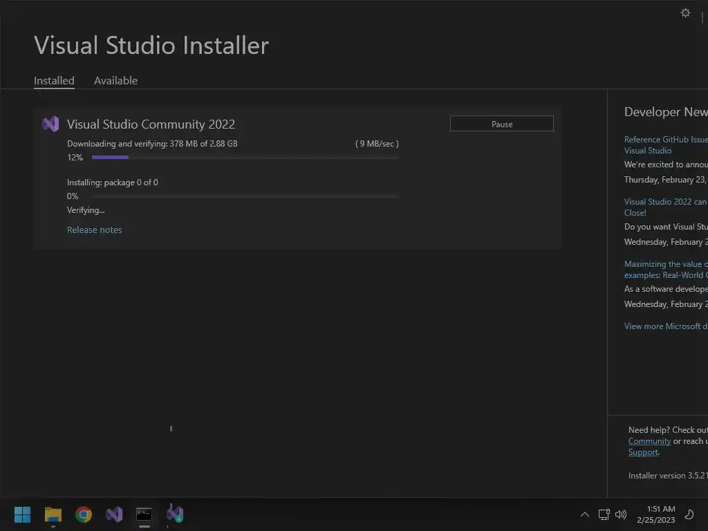Pause the Visual Studio Community download

[502, 124]
